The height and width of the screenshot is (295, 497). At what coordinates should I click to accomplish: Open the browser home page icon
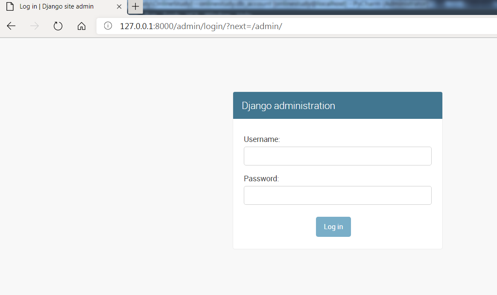pyautogui.click(x=82, y=26)
